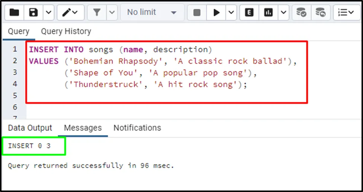Select the Notifications tab
The width and height of the screenshot is (363, 192).
(x=137, y=128)
